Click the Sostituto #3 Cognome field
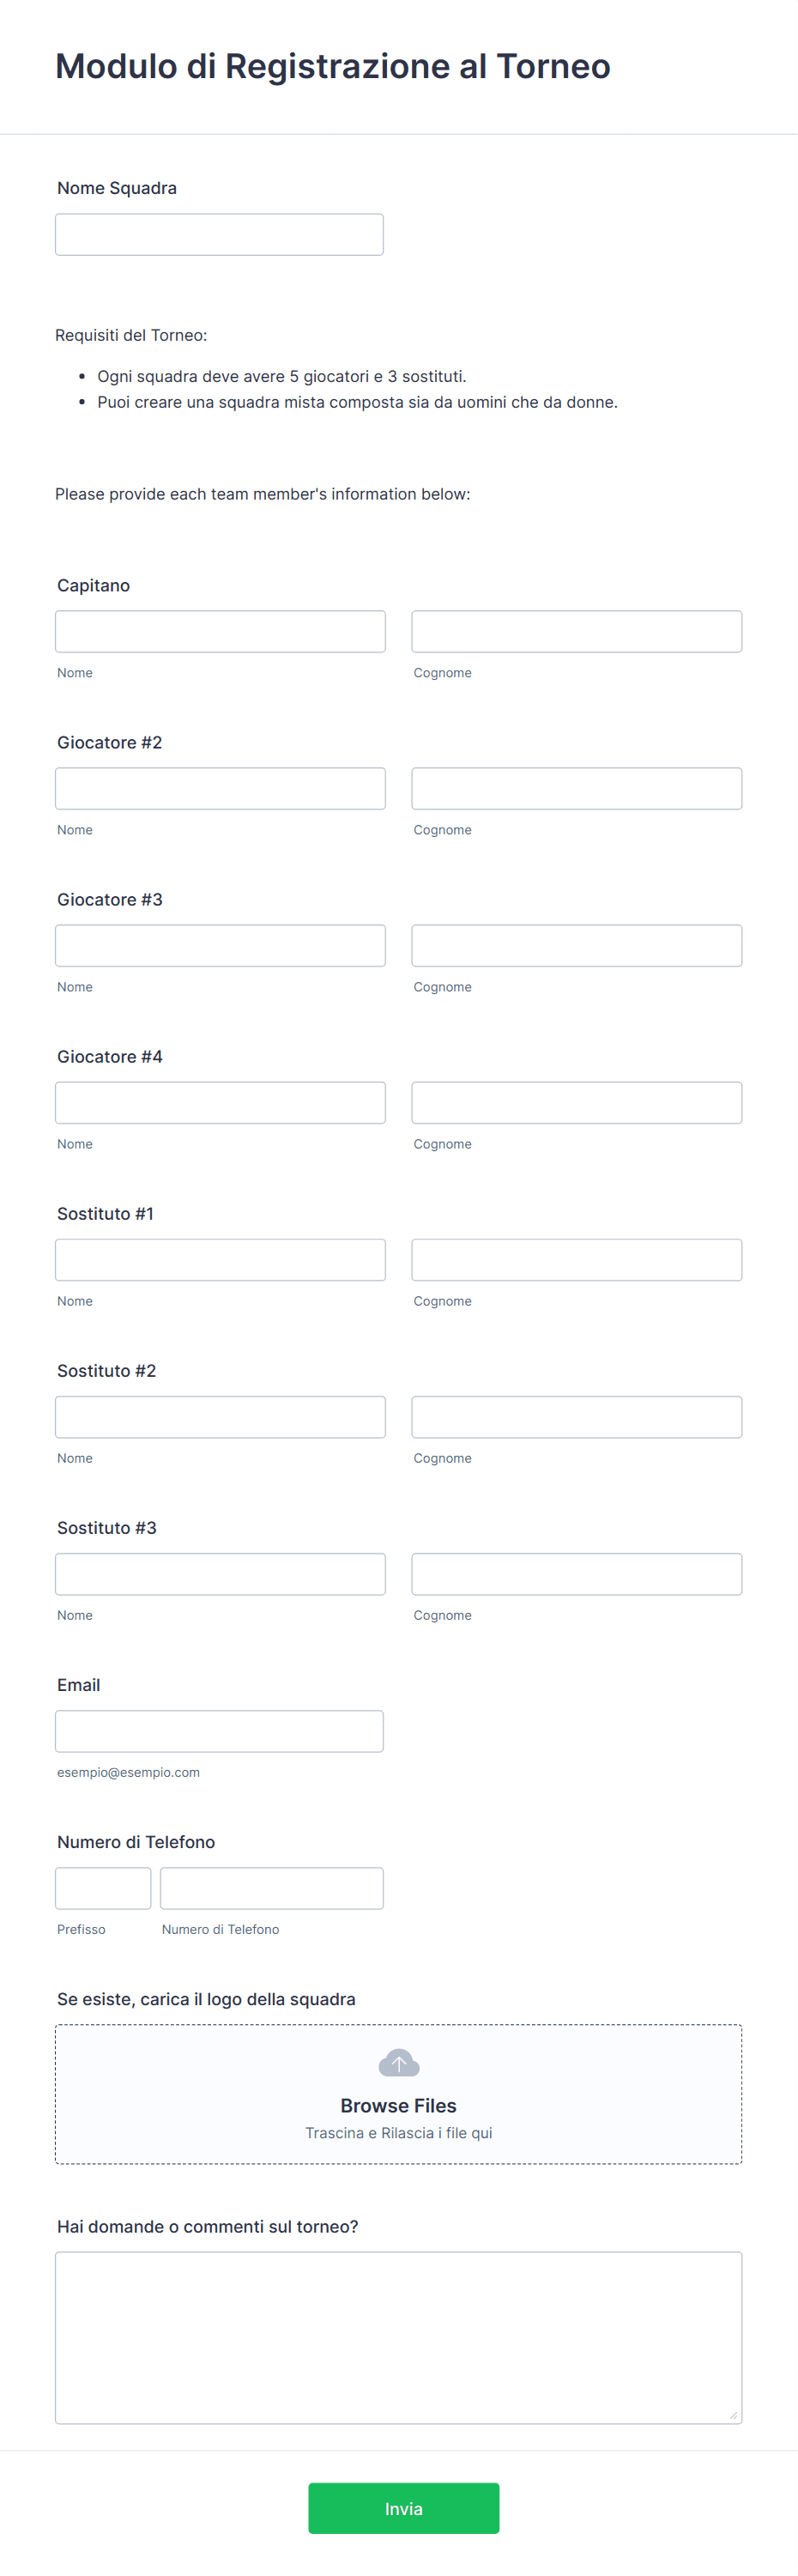Viewport: 798px width, 2576px height. coord(576,1572)
